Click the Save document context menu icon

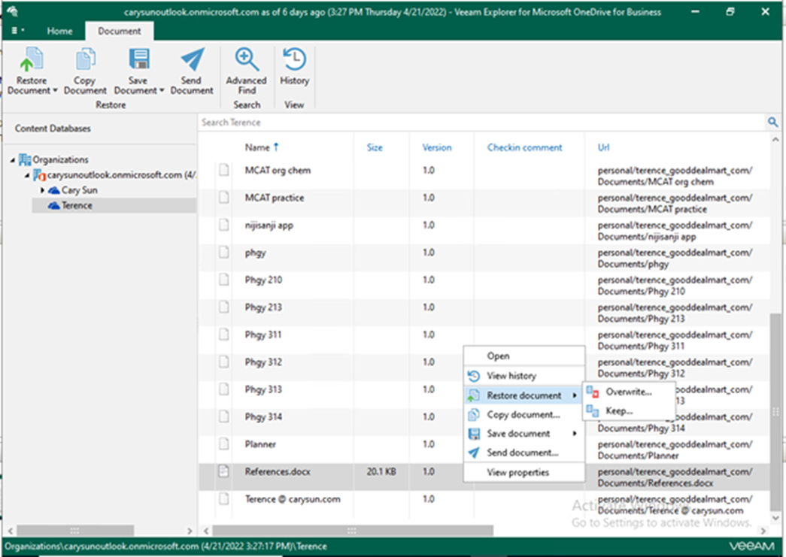[x=473, y=434]
